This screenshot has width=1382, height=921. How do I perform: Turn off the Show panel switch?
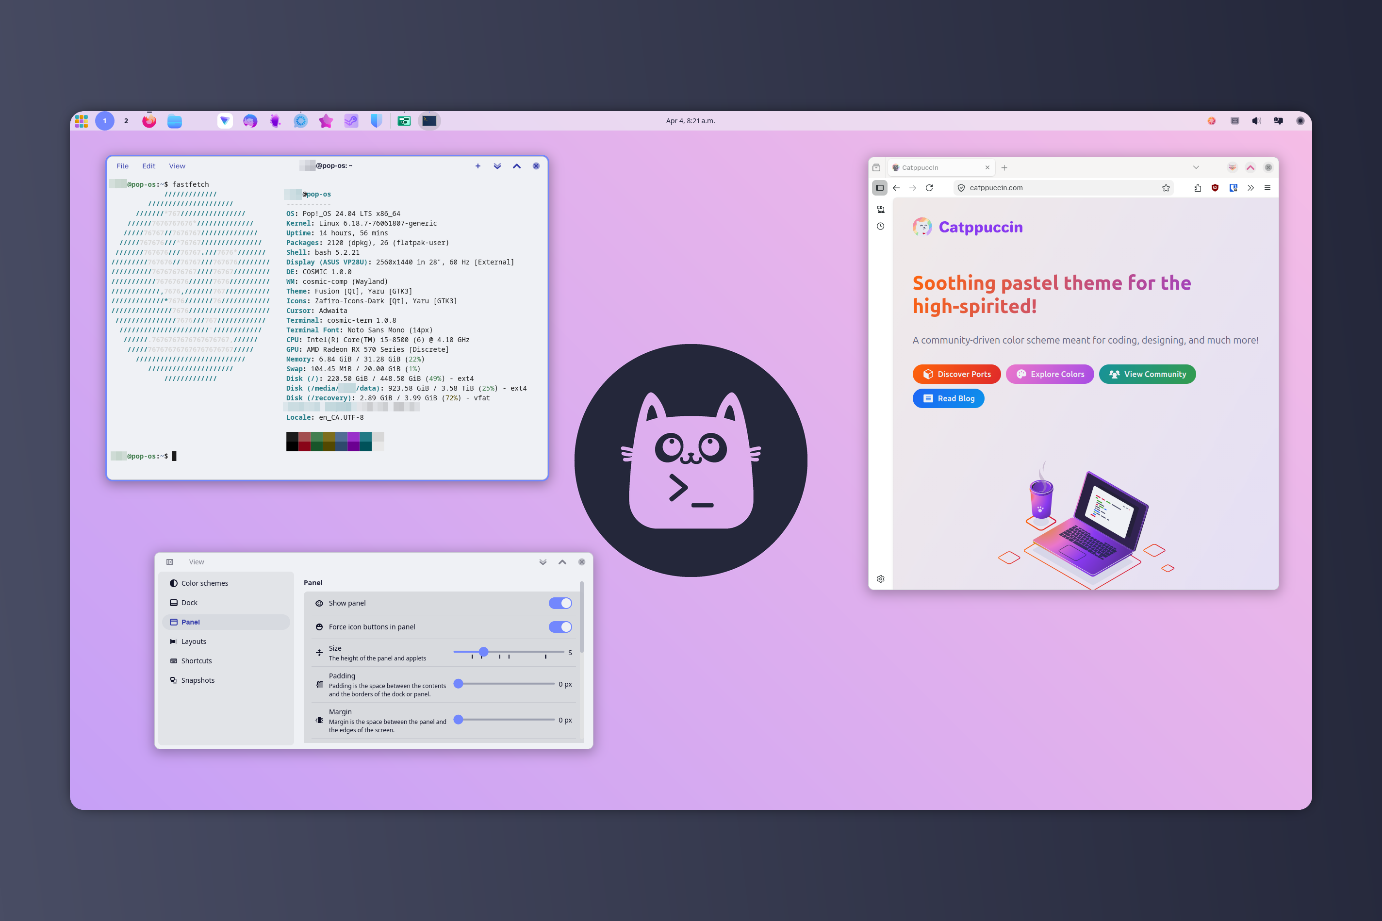coord(559,603)
